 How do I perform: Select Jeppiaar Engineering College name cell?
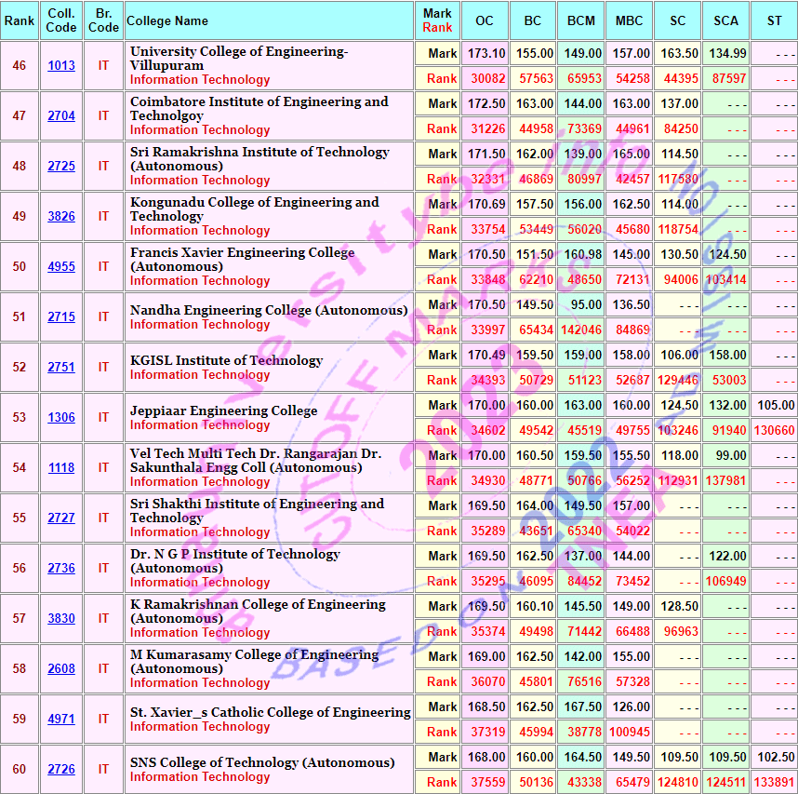point(223,410)
